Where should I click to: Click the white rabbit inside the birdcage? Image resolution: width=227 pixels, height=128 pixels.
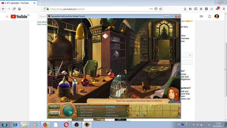pyautogui.click(x=120, y=92)
